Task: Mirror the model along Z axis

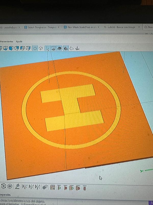Action: click(x=37, y=187)
